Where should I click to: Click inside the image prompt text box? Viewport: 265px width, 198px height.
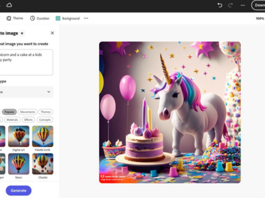pyautogui.click(x=26, y=62)
